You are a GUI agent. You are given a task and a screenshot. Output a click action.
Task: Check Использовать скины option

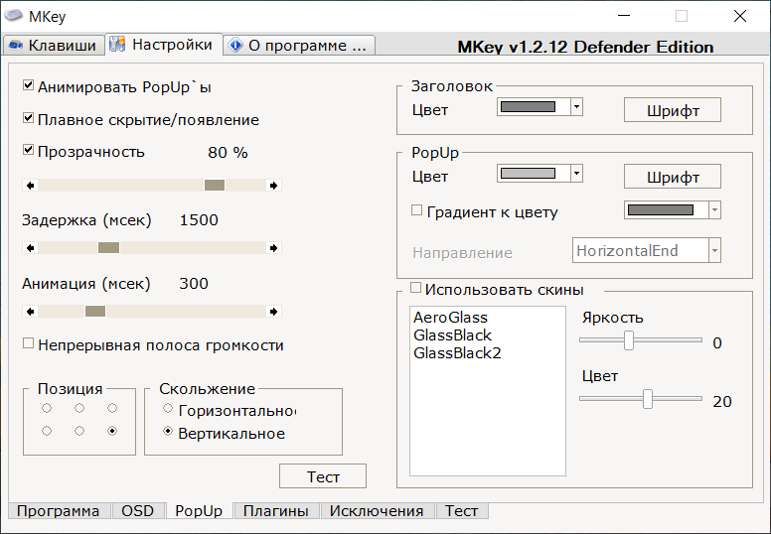click(x=415, y=288)
